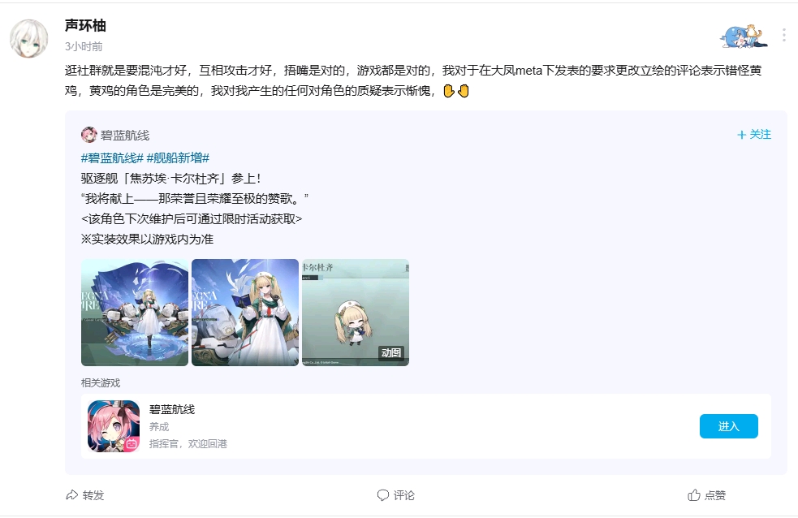View first character artwork thumbnail
Image resolution: width=798 pixels, height=518 pixels.
pos(135,313)
